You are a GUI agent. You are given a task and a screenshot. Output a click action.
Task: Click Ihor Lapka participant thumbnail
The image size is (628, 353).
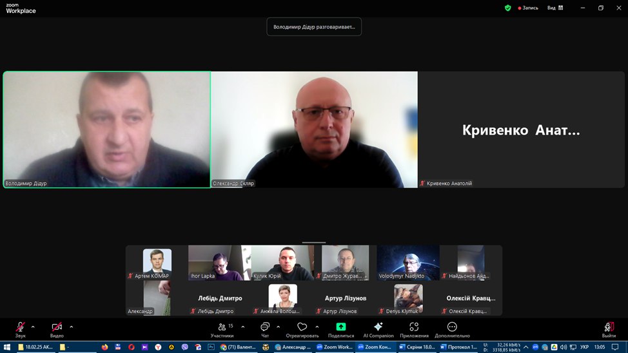click(x=219, y=263)
